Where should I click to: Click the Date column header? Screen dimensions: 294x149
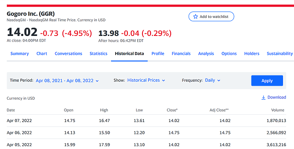click(x=11, y=110)
